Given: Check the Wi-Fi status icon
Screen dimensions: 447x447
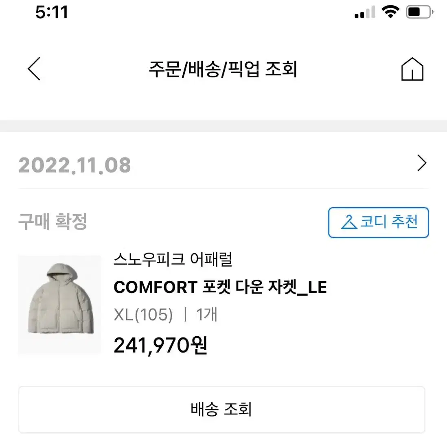Looking at the screenshot, I should [x=390, y=12].
